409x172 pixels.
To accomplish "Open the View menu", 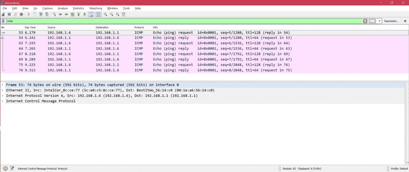I will click(25, 8).
